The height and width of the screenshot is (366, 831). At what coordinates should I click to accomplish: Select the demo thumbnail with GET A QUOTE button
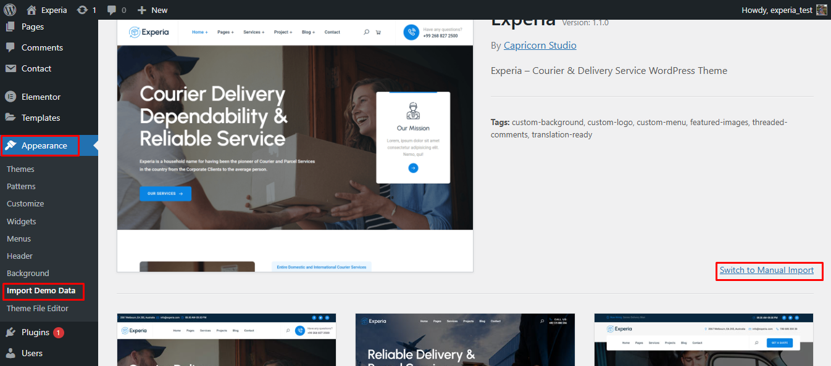point(704,340)
